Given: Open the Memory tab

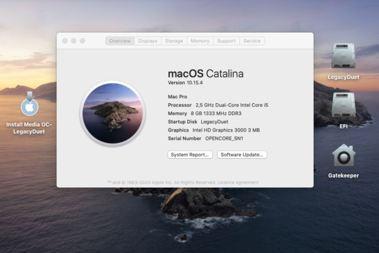Looking at the screenshot, I should [200, 41].
